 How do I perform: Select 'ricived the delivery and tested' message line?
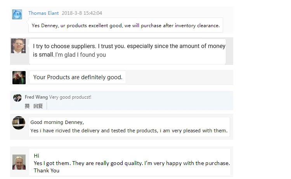pos(129,130)
